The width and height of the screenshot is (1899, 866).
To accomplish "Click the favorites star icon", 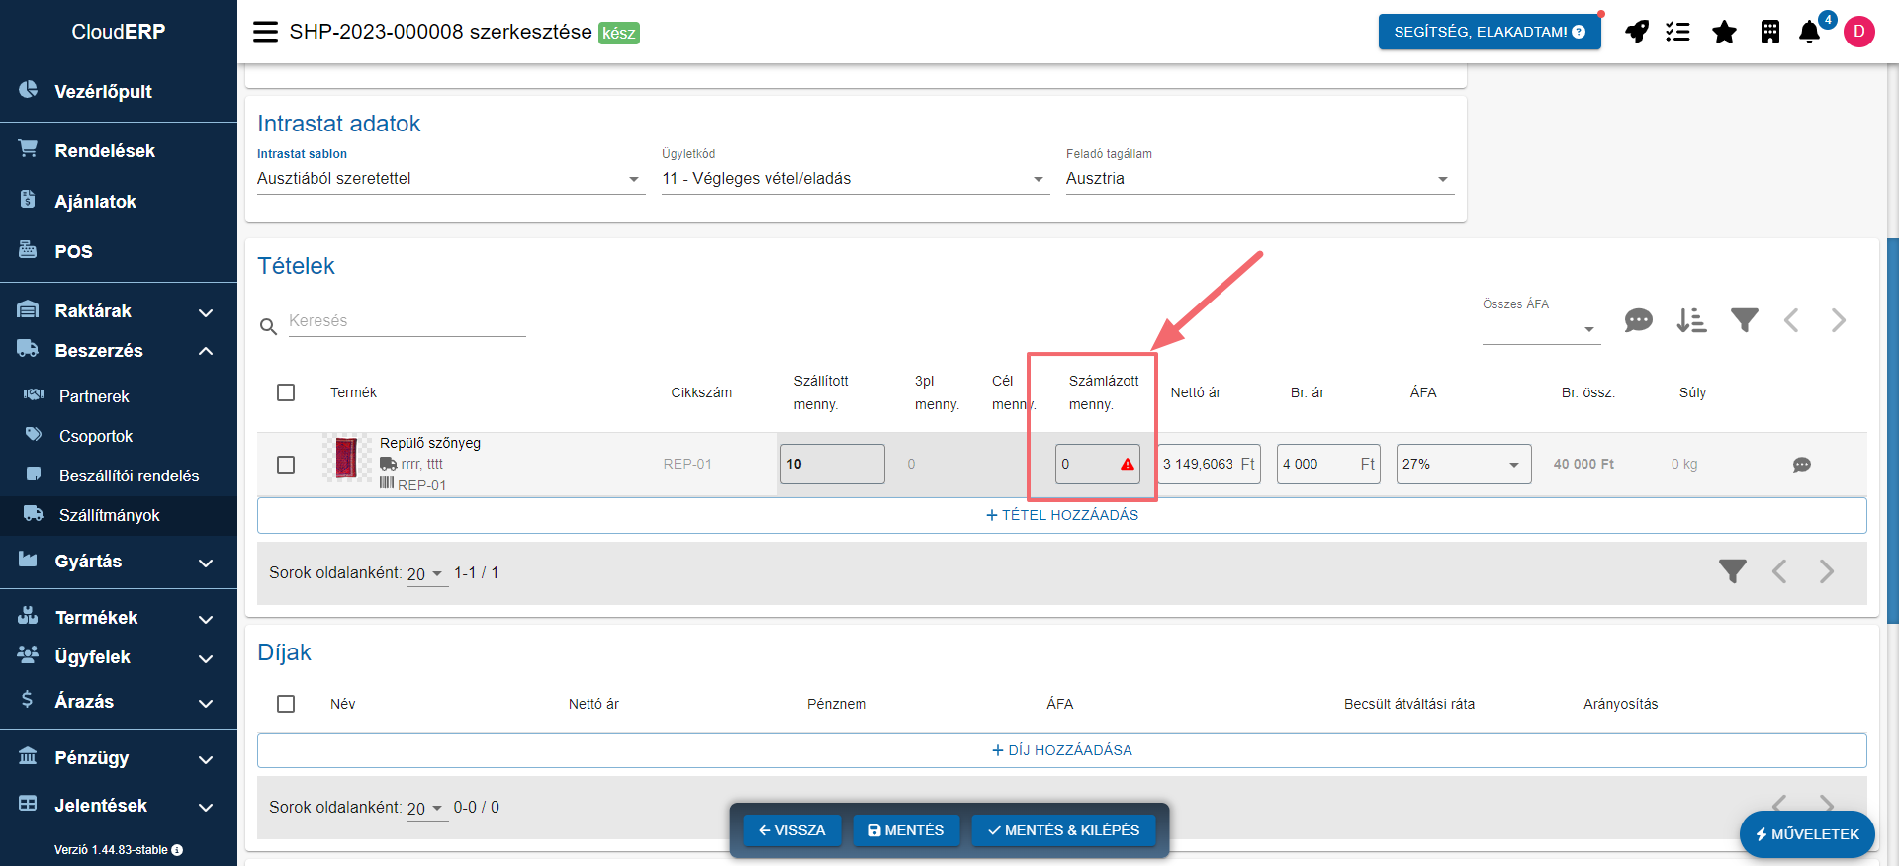I will (1724, 32).
